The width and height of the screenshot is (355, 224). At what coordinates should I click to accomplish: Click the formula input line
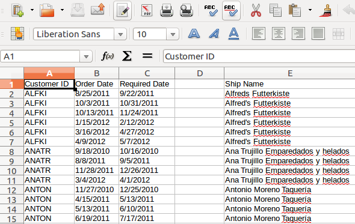coord(259,56)
